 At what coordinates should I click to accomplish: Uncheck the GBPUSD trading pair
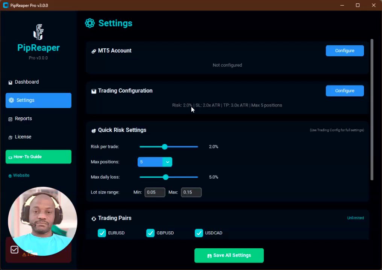(x=150, y=233)
